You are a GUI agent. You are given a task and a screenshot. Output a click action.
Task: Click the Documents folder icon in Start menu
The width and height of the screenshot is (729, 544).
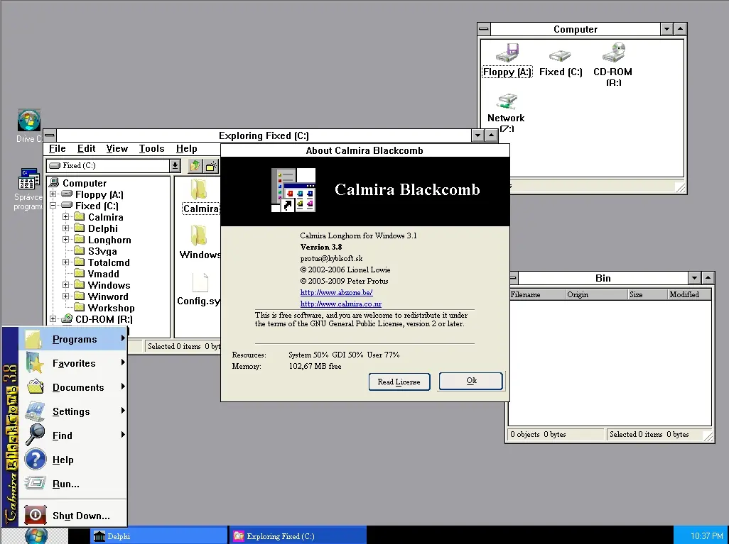(36, 387)
